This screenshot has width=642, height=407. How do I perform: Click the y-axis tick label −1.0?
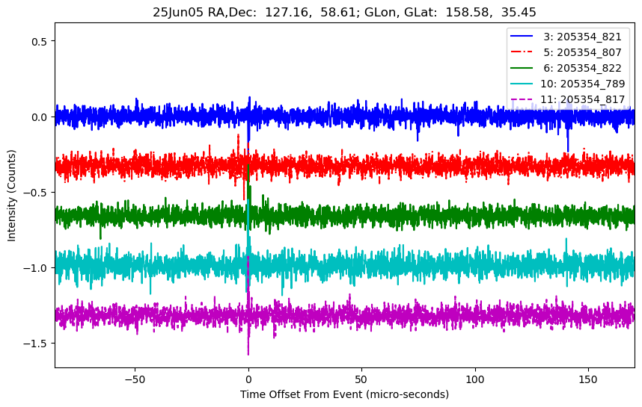point(35,268)
